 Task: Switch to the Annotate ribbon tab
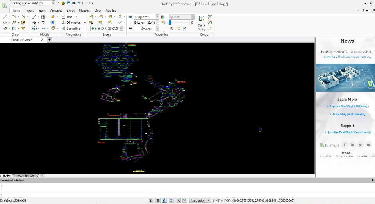(56, 11)
